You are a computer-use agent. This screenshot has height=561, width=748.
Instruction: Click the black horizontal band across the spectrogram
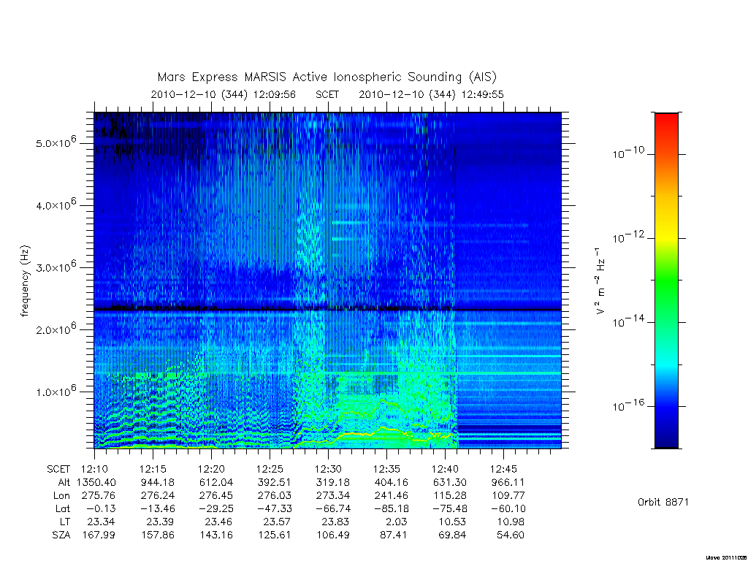[x=328, y=310]
